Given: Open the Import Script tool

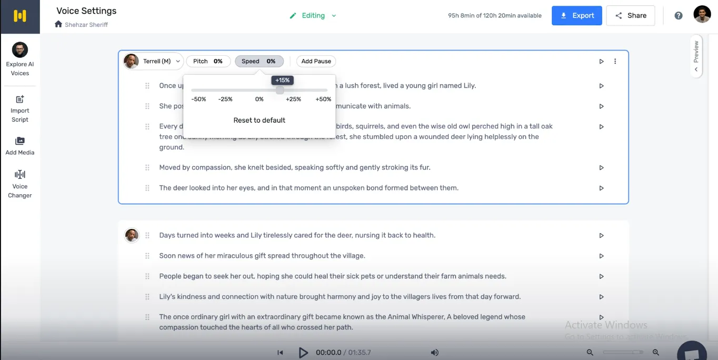Looking at the screenshot, I should click(20, 109).
